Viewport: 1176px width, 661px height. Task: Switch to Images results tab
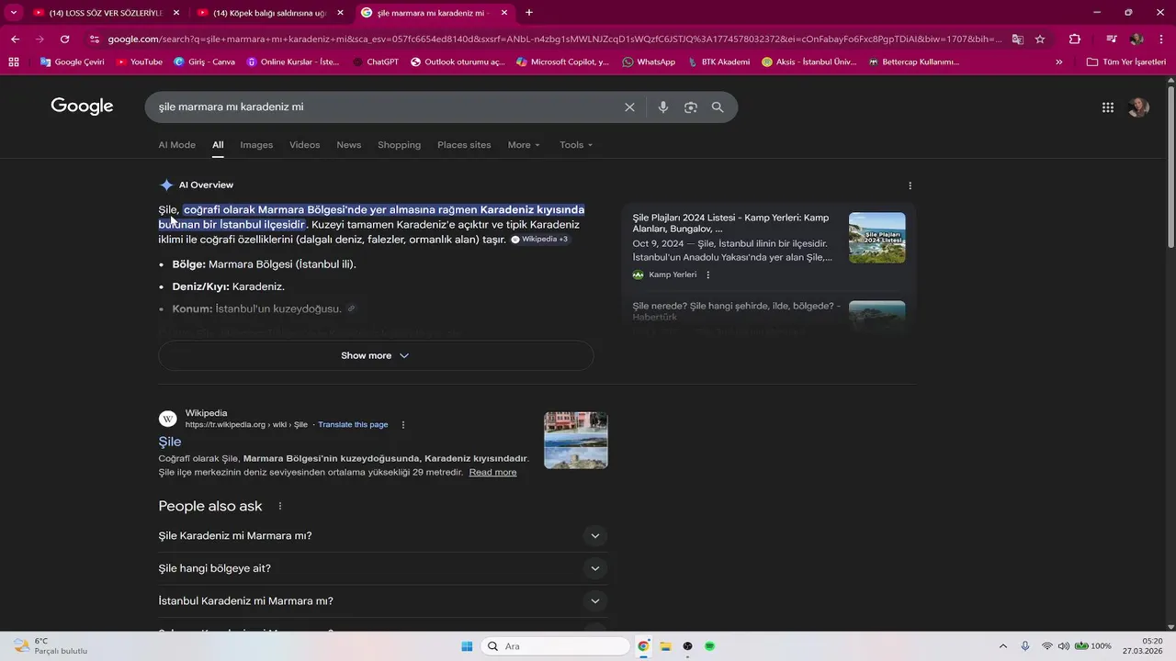[x=256, y=145]
